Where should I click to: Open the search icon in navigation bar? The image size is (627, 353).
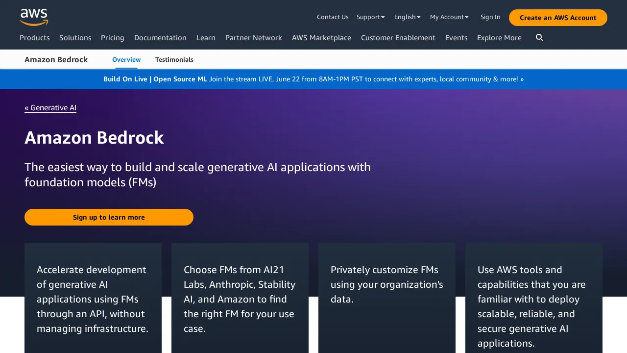[x=539, y=37]
